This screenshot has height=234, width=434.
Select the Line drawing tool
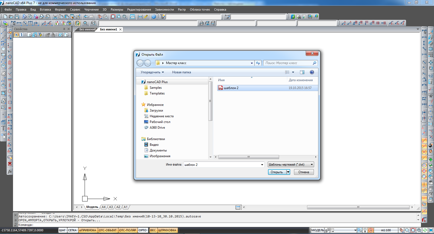tap(3, 32)
